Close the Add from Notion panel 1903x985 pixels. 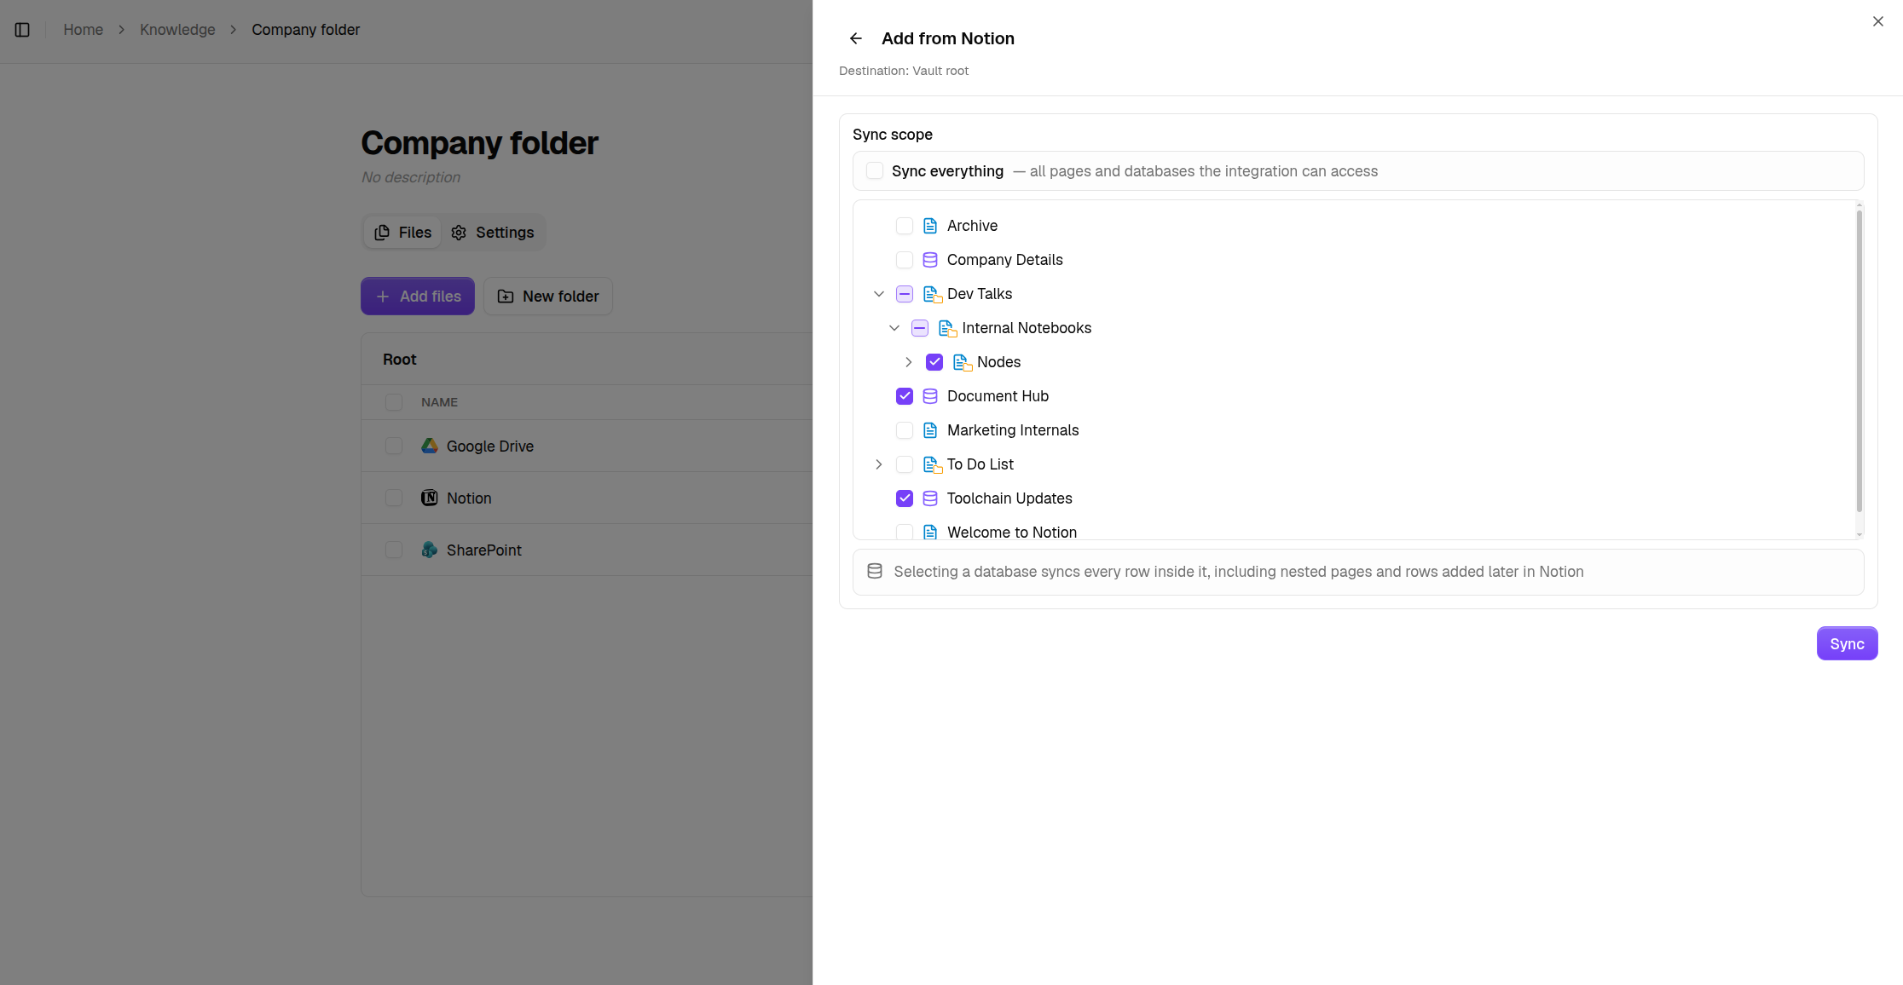point(1878,21)
